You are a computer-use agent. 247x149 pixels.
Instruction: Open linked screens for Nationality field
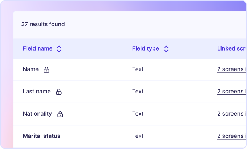[232, 114]
